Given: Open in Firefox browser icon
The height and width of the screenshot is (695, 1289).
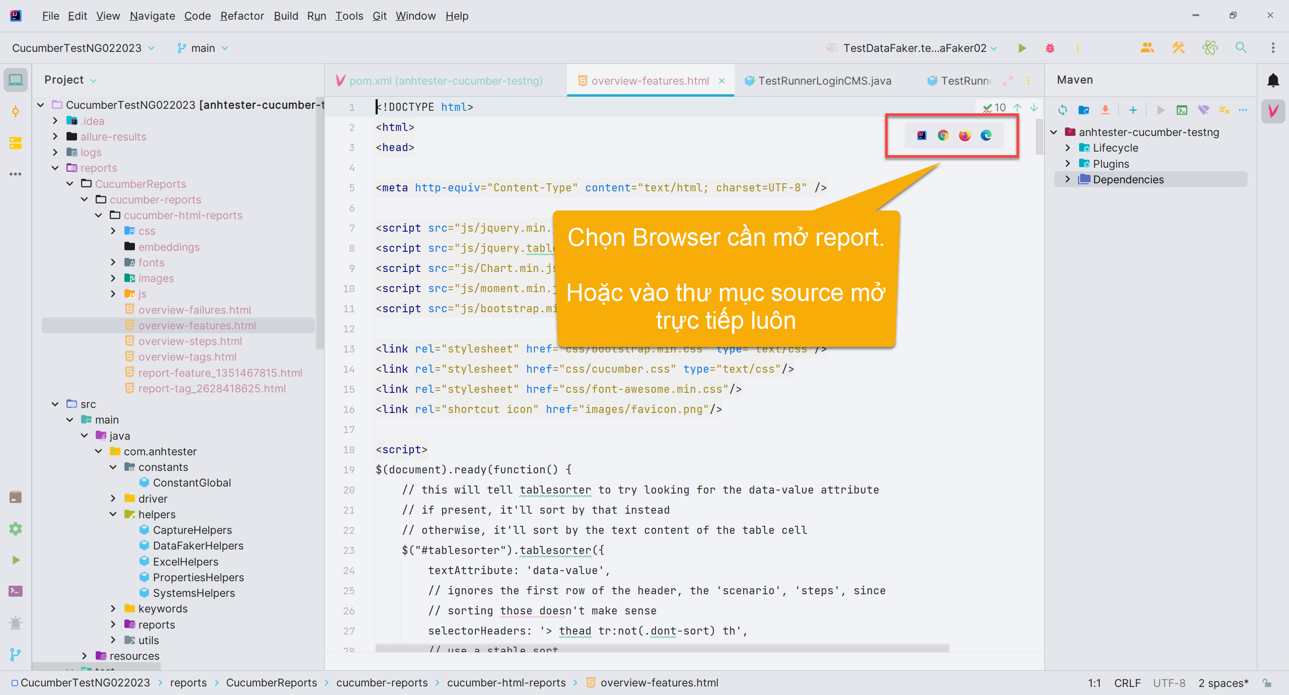Looking at the screenshot, I should click(x=965, y=135).
